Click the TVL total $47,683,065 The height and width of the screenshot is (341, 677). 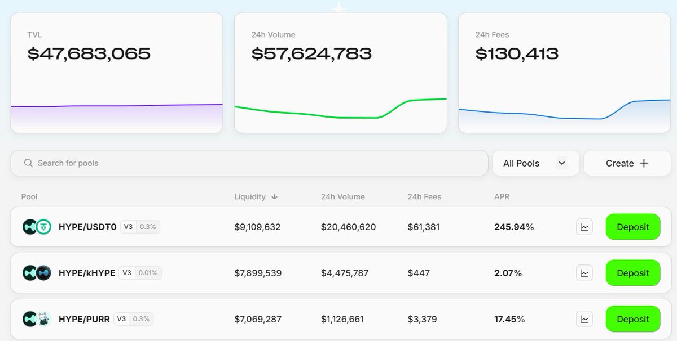click(89, 54)
